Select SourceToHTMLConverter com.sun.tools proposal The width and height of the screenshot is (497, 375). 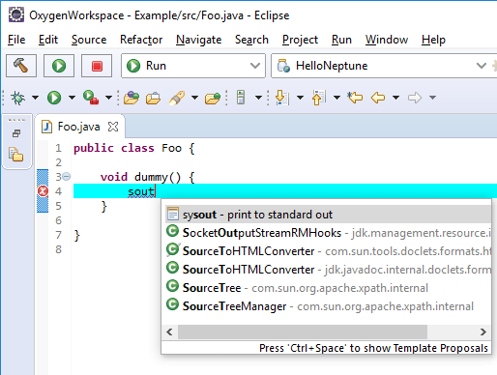(x=329, y=251)
